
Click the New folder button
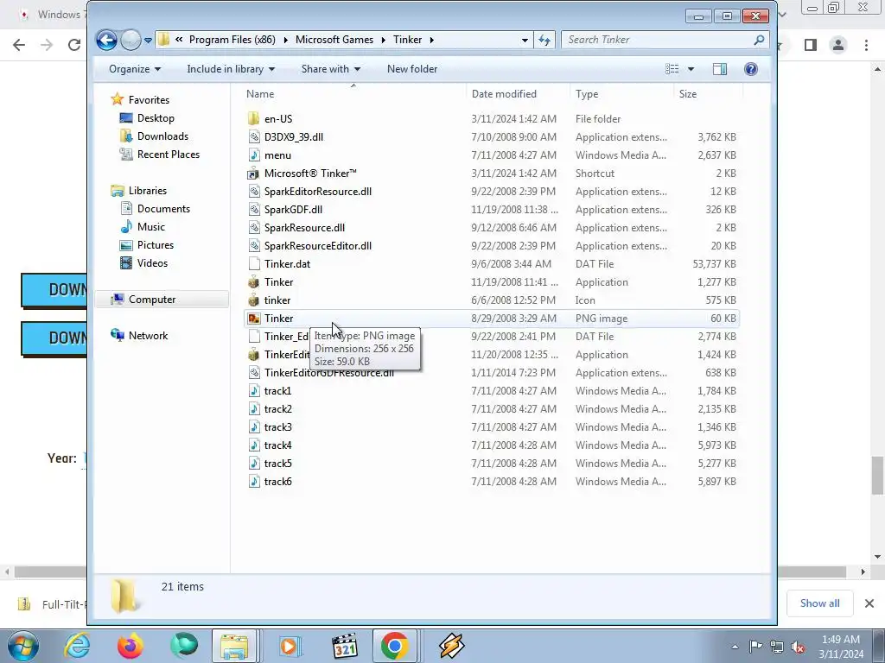(x=412, y=69)
